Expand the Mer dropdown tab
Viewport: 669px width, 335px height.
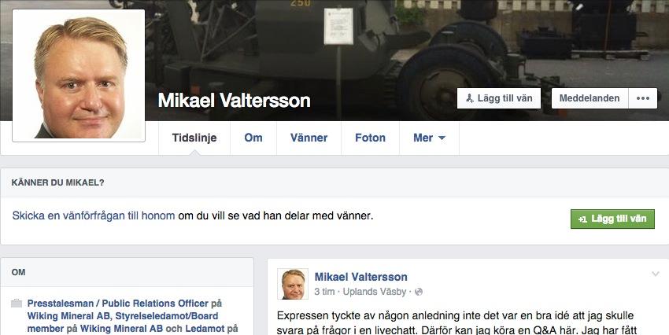(429, 138)
